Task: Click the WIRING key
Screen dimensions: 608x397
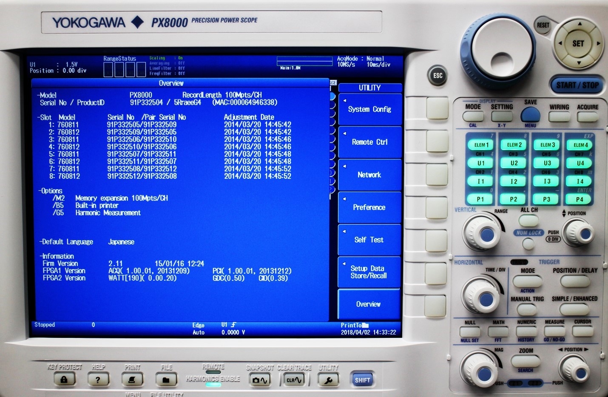Action: coord(559,116)
